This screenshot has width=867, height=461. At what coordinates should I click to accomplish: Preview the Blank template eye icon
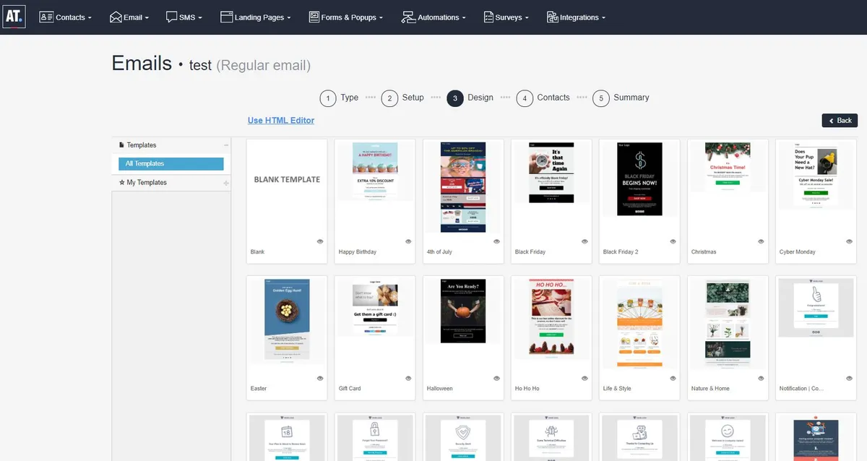tap(319, 241)
